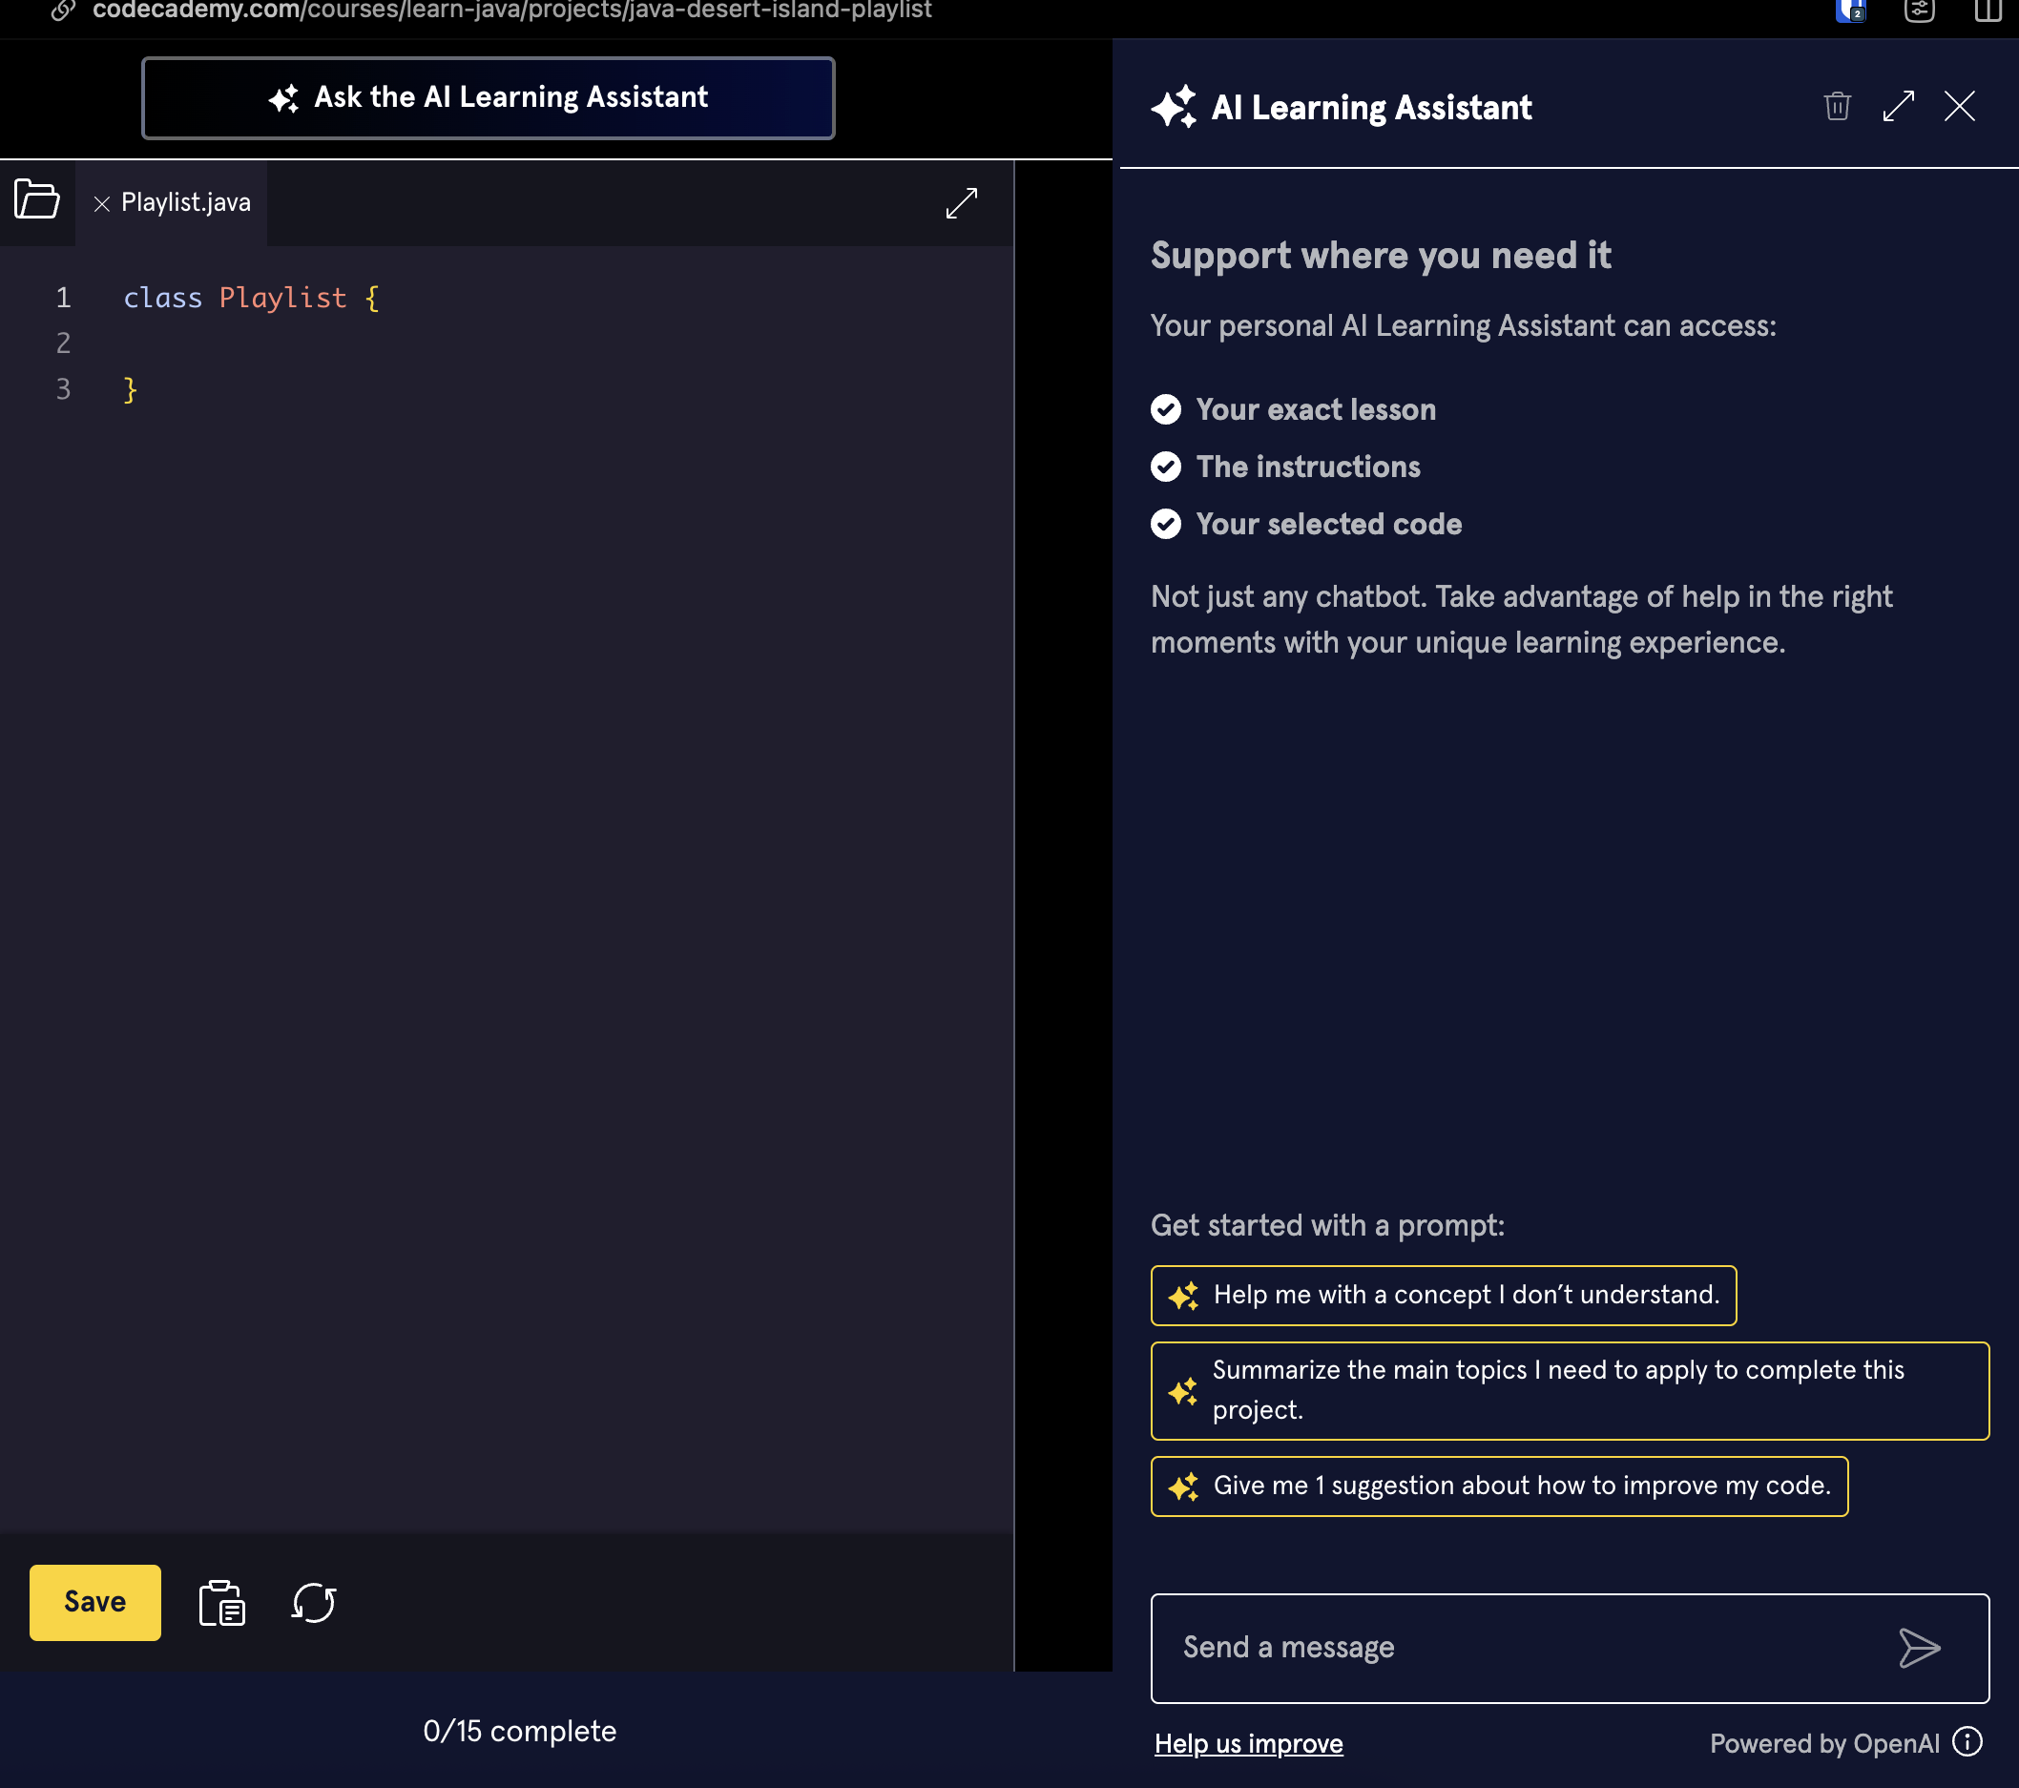The height and width of the screenshot is (1788, 2019).
Task: Click 'Get started with a prompt:' label
Action: 1327,1225
